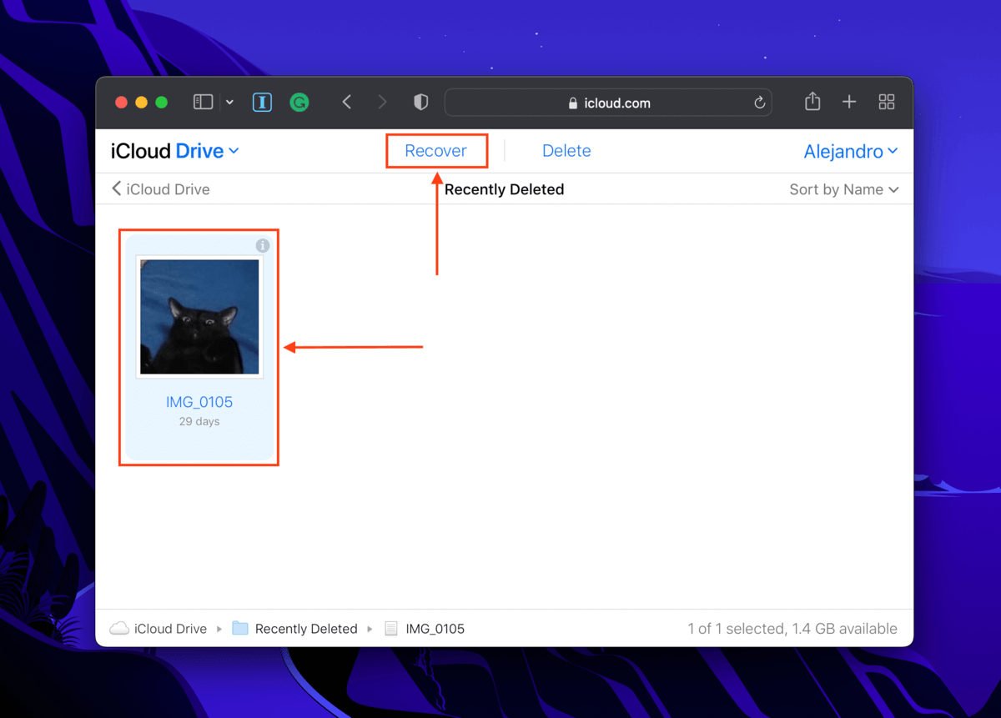Click the blue I extension icon

click(x=262, y=103)
